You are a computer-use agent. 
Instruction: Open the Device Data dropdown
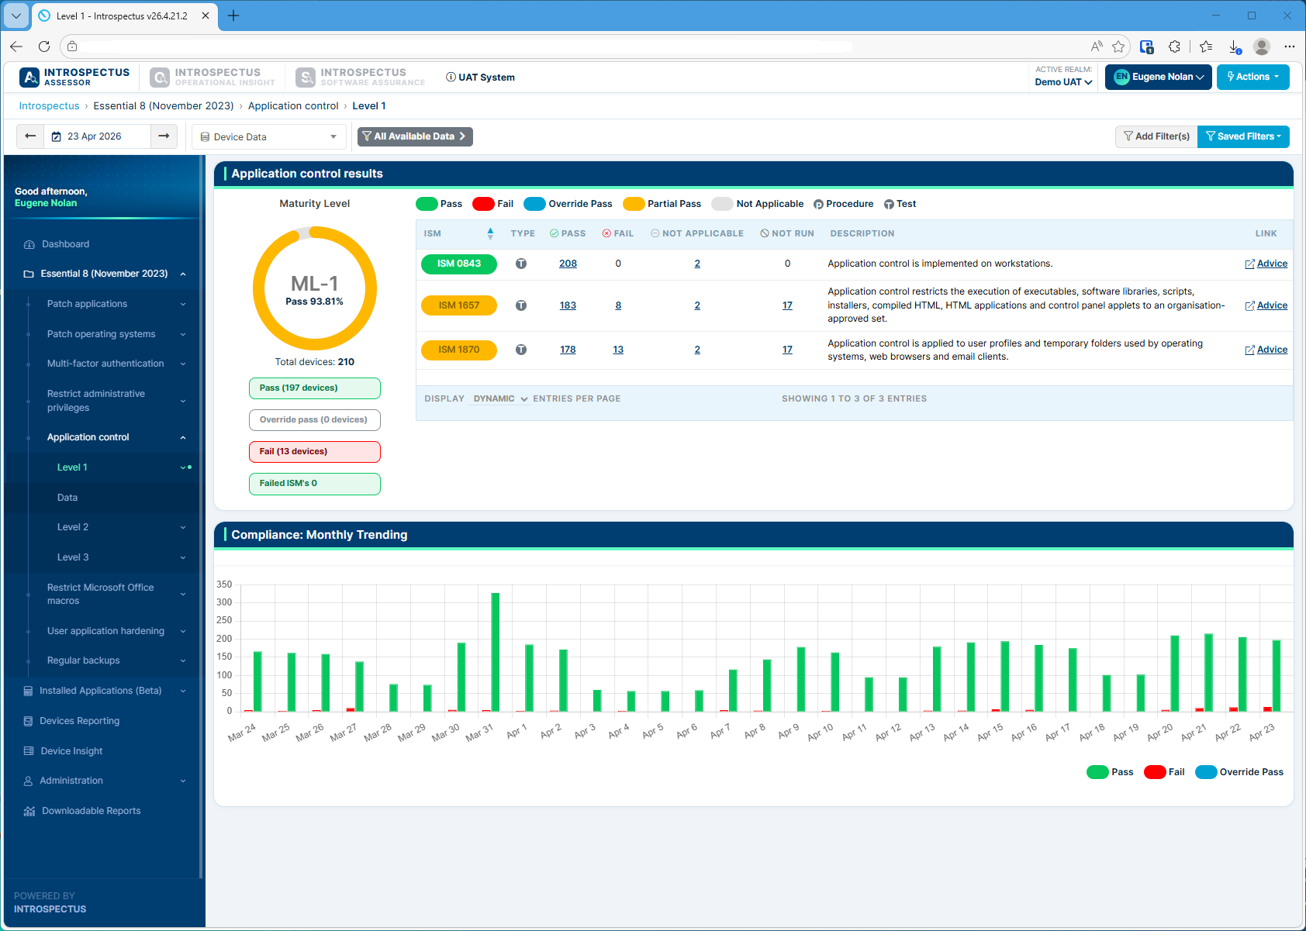(x=268, y=137)
